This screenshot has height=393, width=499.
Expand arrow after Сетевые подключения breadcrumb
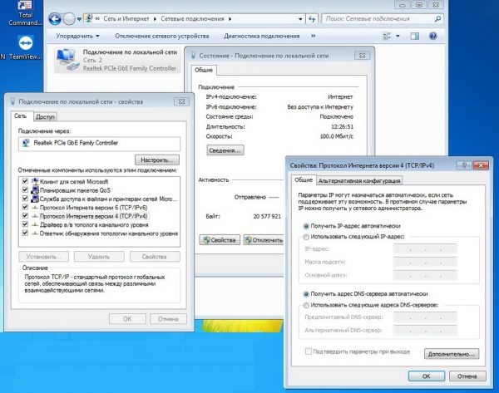pyautogui.click(x=230, y=19)
